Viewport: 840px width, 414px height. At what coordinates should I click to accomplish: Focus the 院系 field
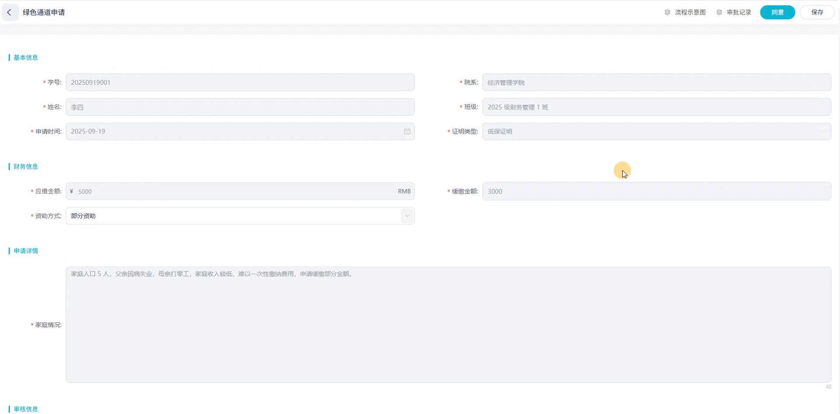pyautogui.click(x=656, y=82)
